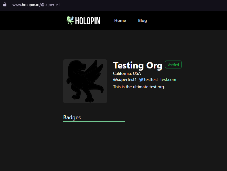Viewport: 227px width, 171px height.
Task: Click the HOLOPIN wordmark text
Action: pos(88,21)
